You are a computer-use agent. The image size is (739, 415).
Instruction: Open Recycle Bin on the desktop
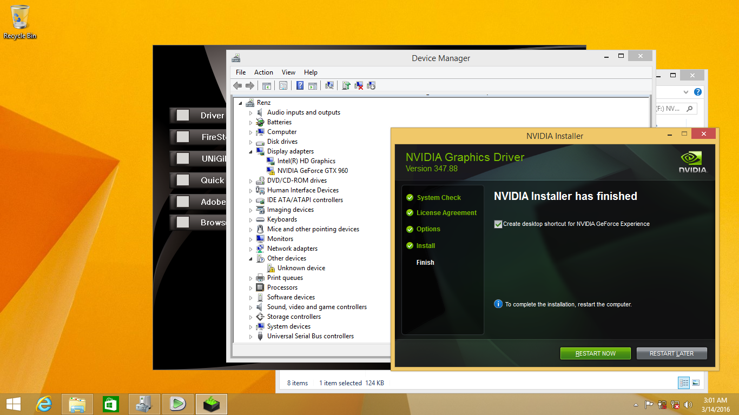point(20,22)
